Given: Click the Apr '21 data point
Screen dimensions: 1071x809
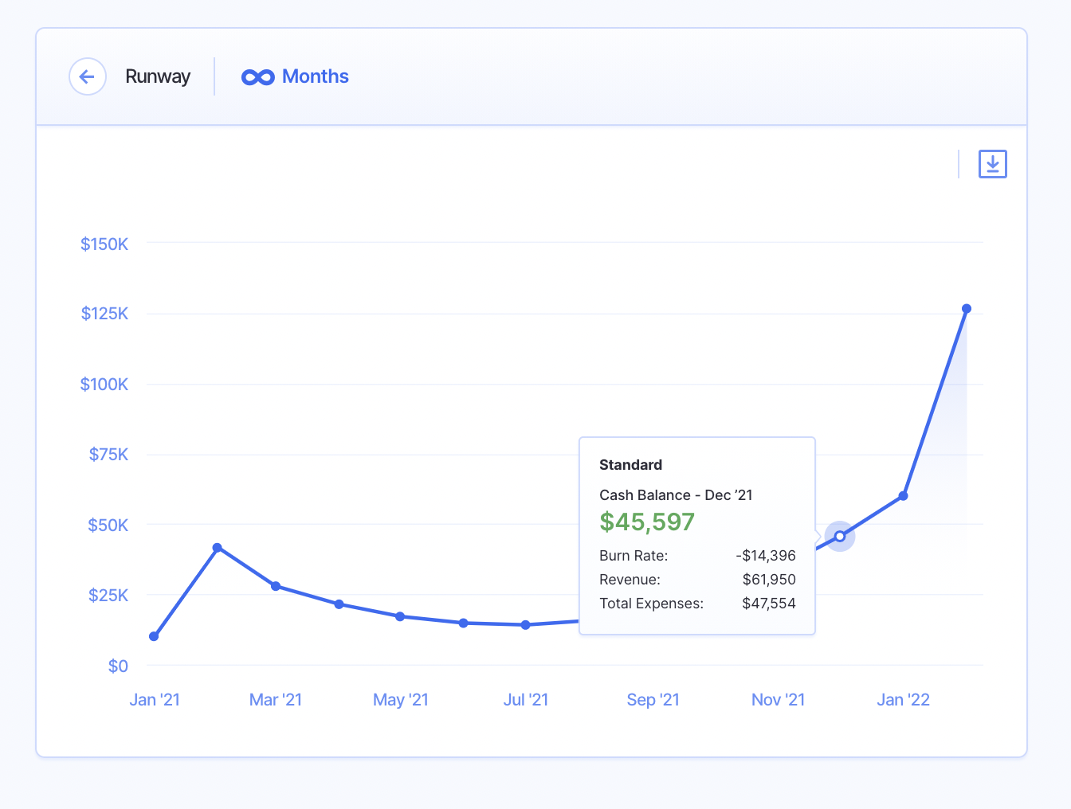Looking at the screenshot, I should click(339, 604).
